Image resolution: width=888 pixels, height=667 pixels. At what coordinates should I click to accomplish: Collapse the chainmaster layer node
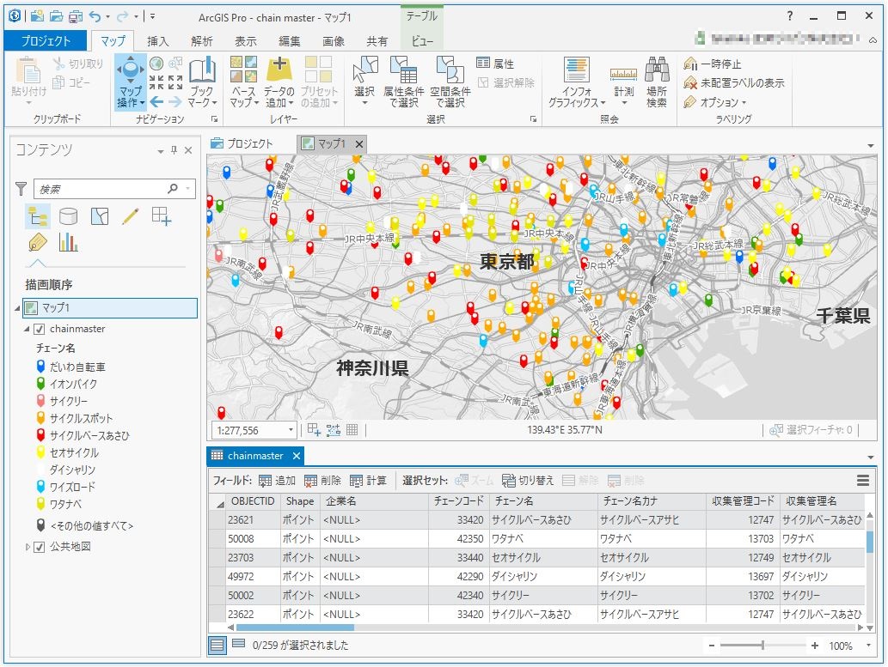click(27, 329)
